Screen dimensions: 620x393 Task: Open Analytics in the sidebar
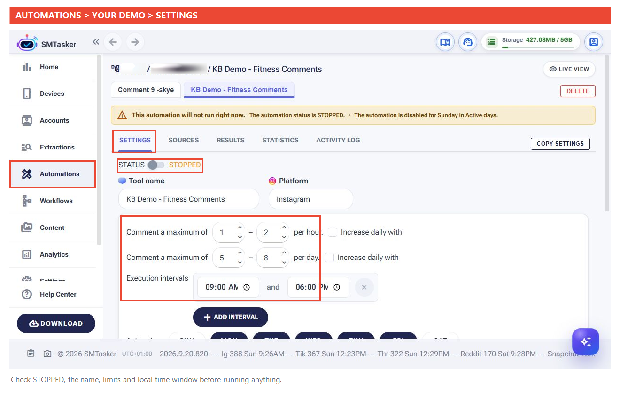coord(53,254)
